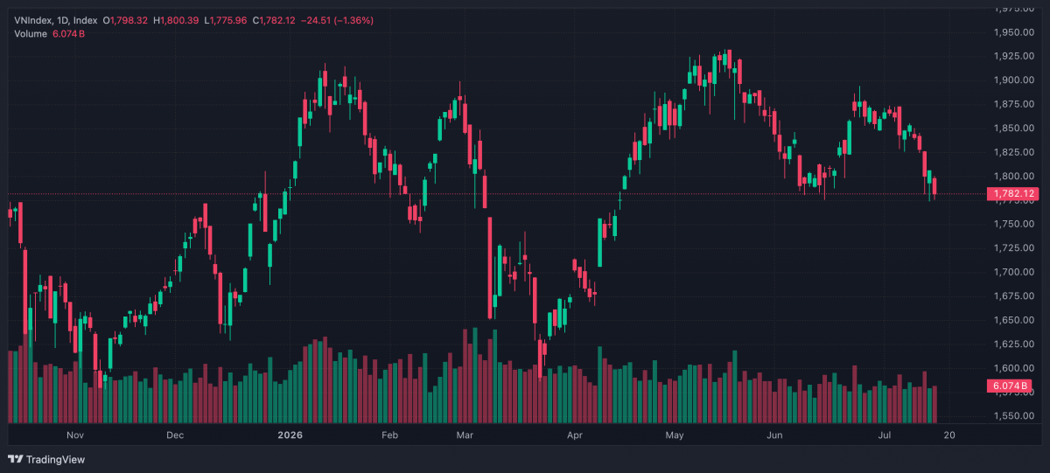Click the 1,875.00 price axis label
This screenshot has width=1050, height=473.
pos(1012,104)
